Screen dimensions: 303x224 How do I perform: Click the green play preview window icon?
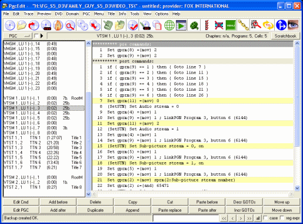181,25
